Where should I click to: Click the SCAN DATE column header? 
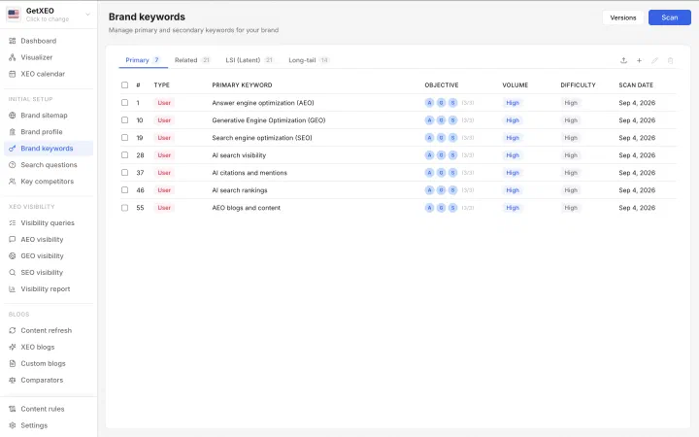(636, 85)
